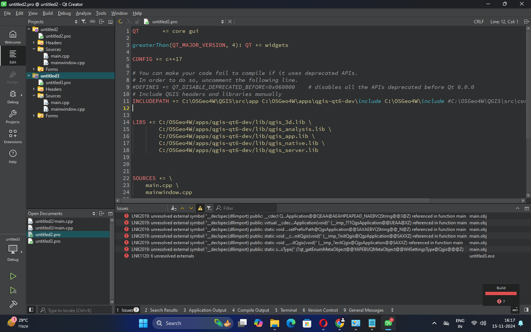
Task: Open the Projects mode in the sidebar
Action: click(x=13, y=117)
